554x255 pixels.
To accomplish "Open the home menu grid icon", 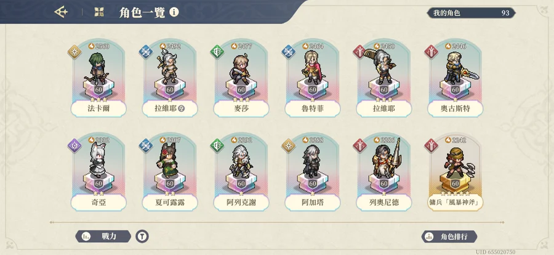I will (x=99, y=12).
